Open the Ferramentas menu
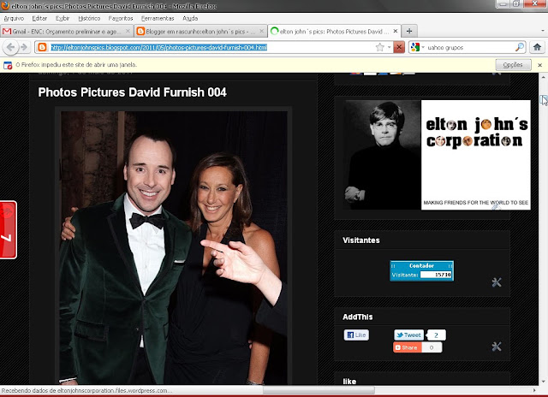The width and height of the screenshot is (548, 397). 158,18
